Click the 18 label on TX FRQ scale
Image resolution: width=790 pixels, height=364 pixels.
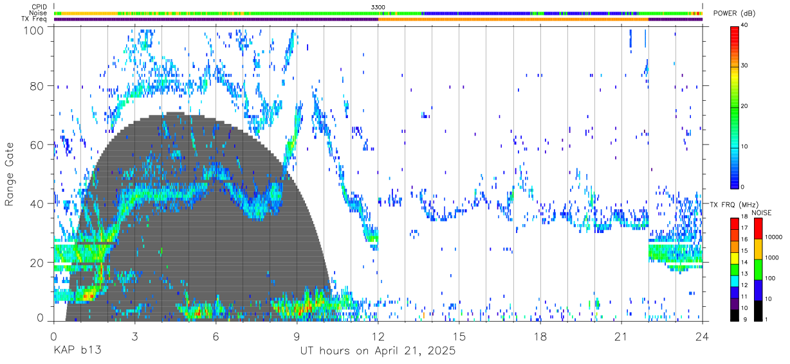point(744,217)
